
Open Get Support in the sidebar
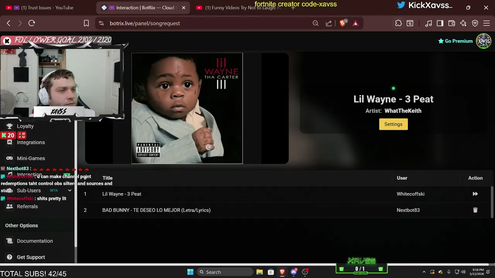pos(31,257)
